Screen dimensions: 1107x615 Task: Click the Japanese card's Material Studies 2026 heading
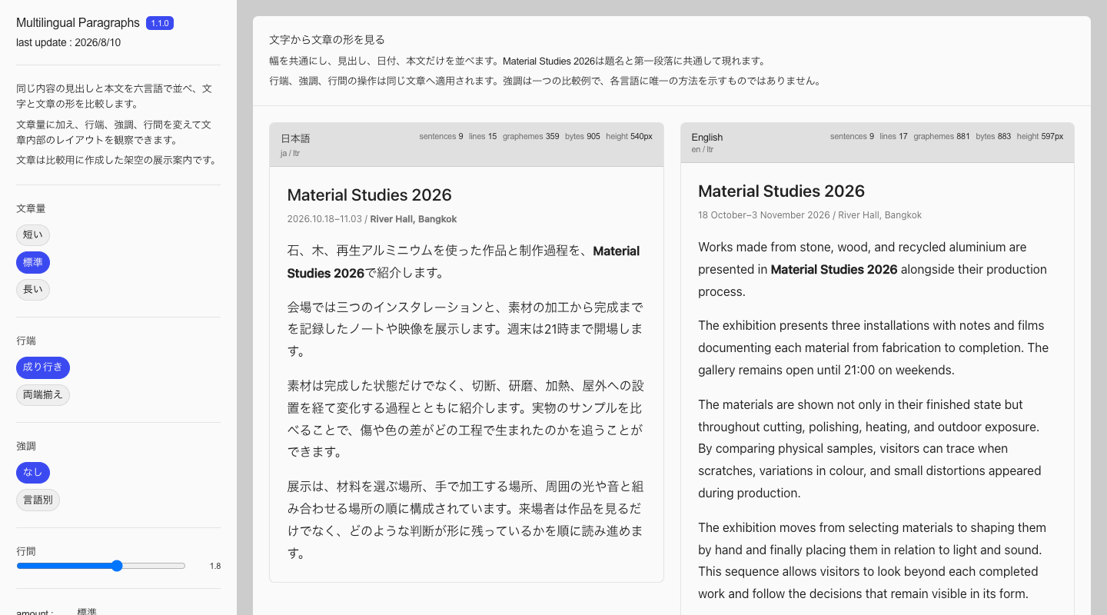pos(370,195)
